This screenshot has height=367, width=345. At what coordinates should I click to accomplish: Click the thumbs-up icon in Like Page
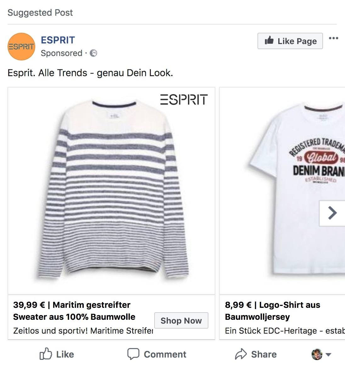[x=269, y=41]
